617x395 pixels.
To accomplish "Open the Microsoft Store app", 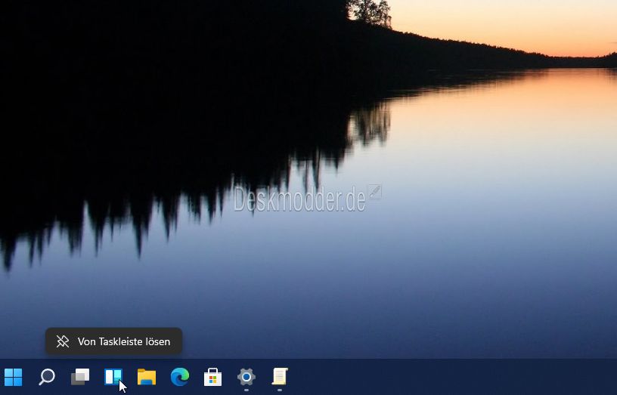I will 213,377.
